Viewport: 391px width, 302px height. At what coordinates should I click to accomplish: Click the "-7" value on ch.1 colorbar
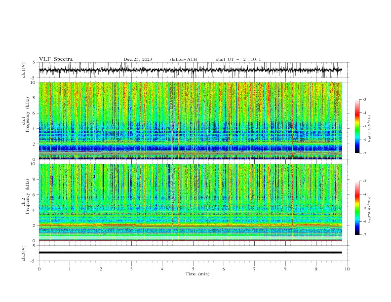(x=364, y=153)
